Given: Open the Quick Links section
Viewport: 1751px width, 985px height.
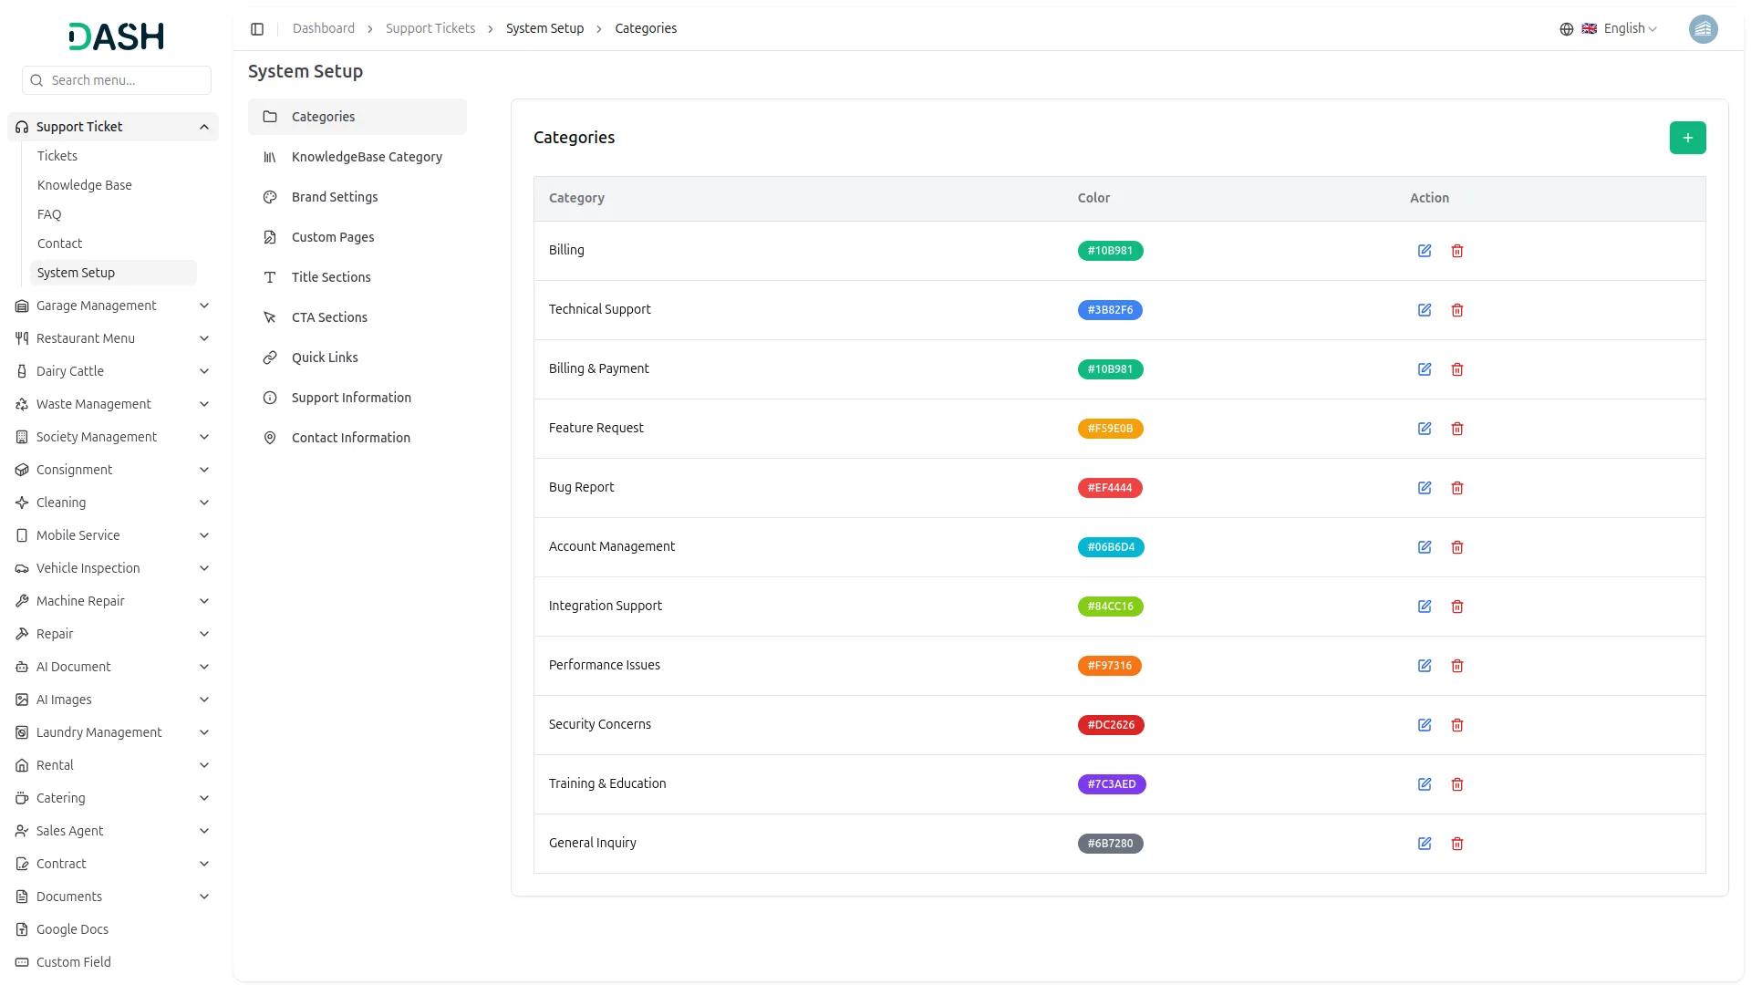Looking at the screenshot, I should pos(325,358).
